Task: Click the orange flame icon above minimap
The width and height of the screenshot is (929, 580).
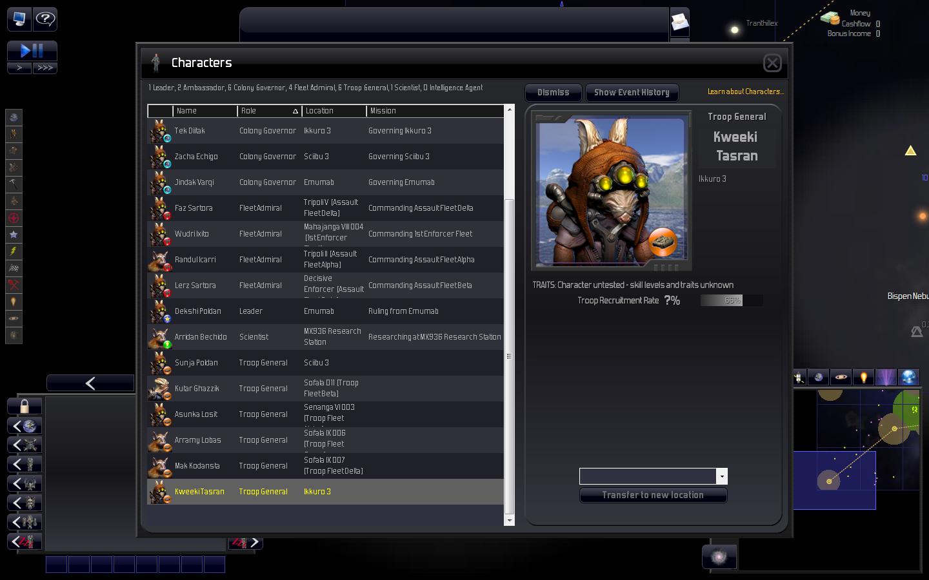Action: pyautogui.click(x=863, y=378)
